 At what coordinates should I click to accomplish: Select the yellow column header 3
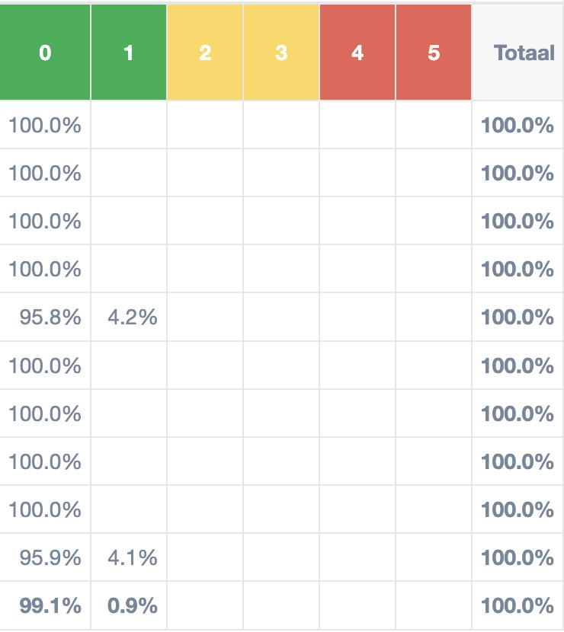[281, 53]
